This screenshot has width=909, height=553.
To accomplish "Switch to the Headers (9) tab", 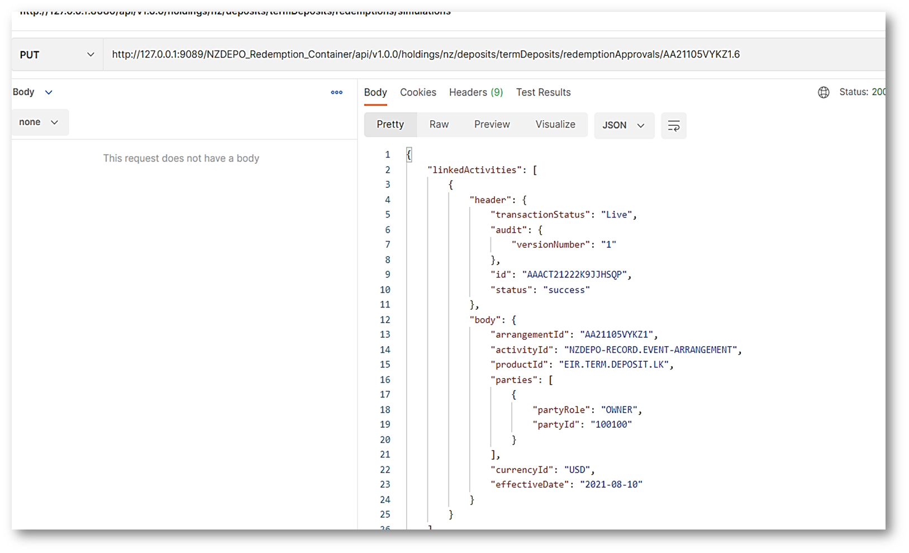I will tap(475, 92).
